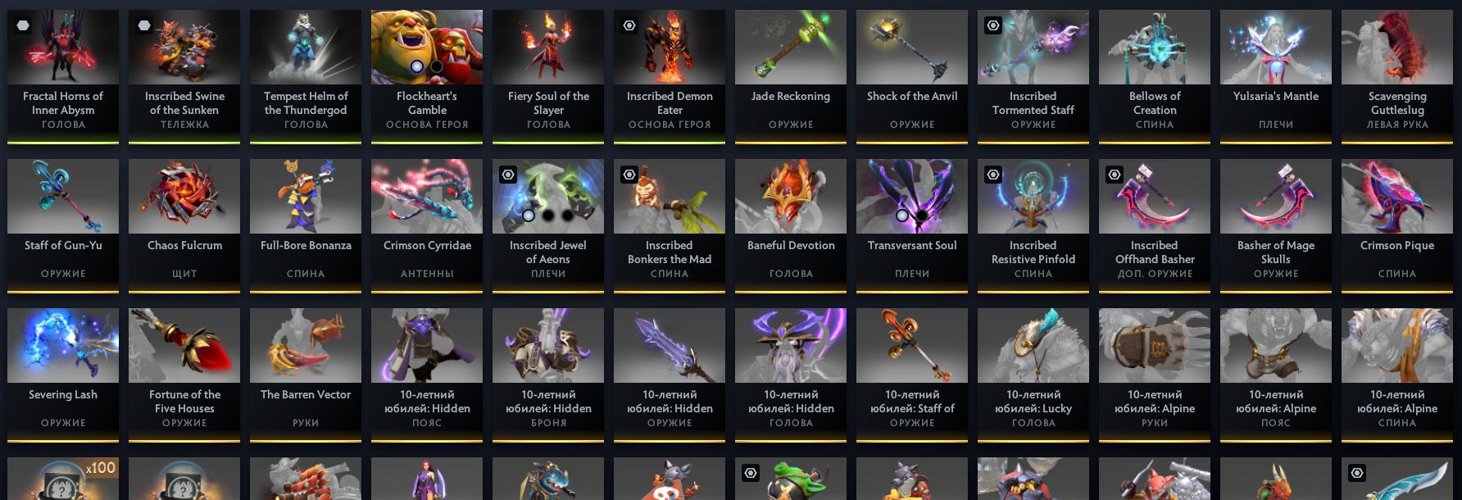1462x500 pixels.
Task: Click the gem socket icon on Fractal Horns of Inner Abysm
Action: (23, 25)
